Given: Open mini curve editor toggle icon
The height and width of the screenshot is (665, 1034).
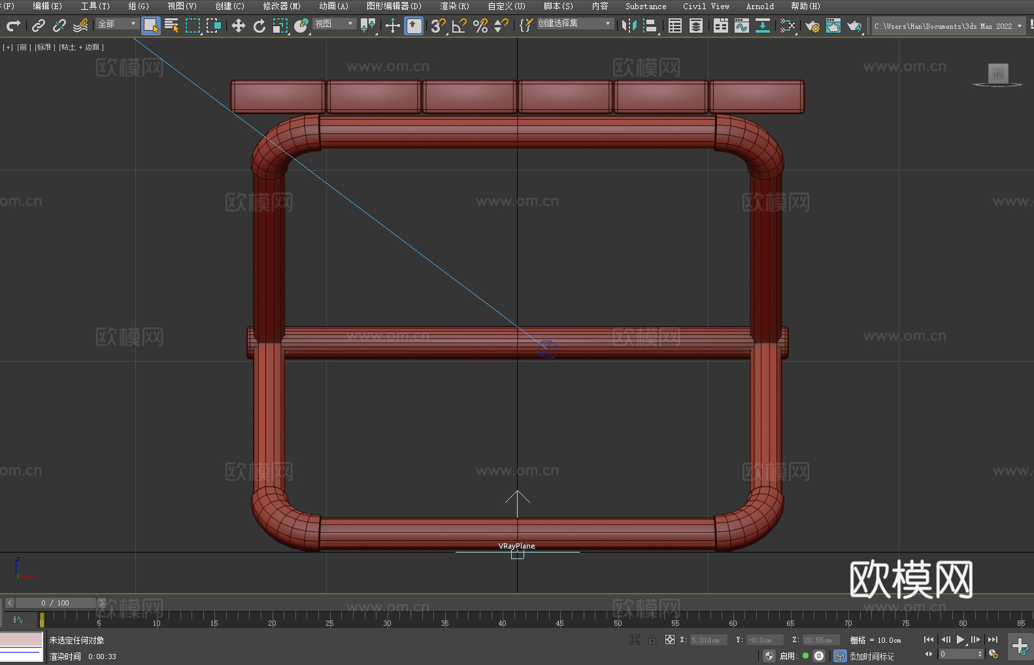Looking at the screenshot, I should (18, 619).
